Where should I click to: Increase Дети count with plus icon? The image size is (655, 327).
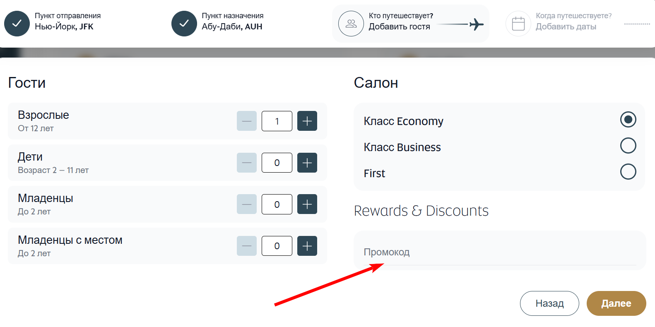pyautogui.click(x=307, y=163)
